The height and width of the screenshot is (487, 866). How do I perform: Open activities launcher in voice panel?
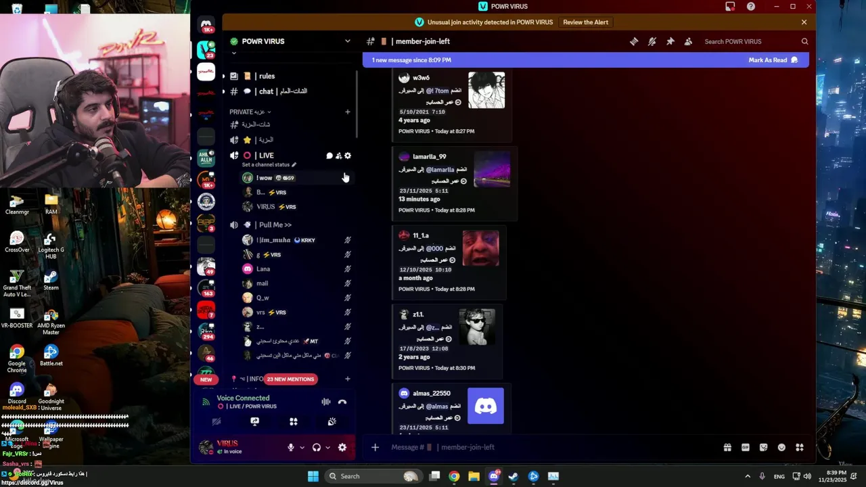[x=294, y=421]
